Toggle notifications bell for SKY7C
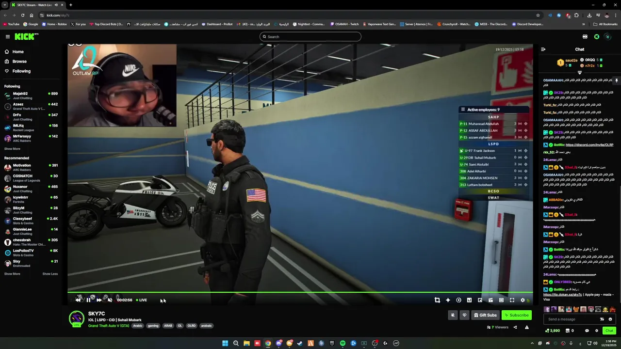The height and width of the screenshot is (349, 621). coord(453,315)
